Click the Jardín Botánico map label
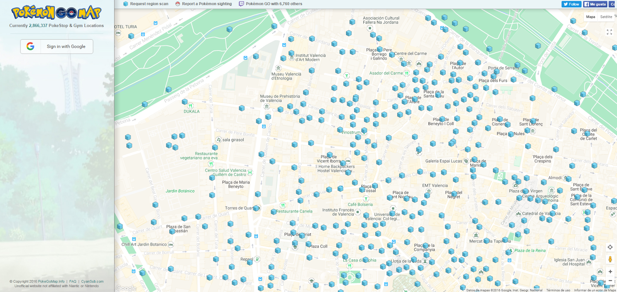The image size is (617, 292). [180, 191]
